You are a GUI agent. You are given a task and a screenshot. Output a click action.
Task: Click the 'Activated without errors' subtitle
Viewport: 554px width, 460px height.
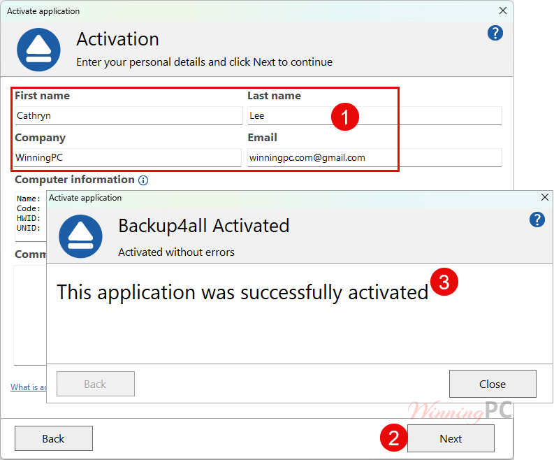tap(176, 252)
